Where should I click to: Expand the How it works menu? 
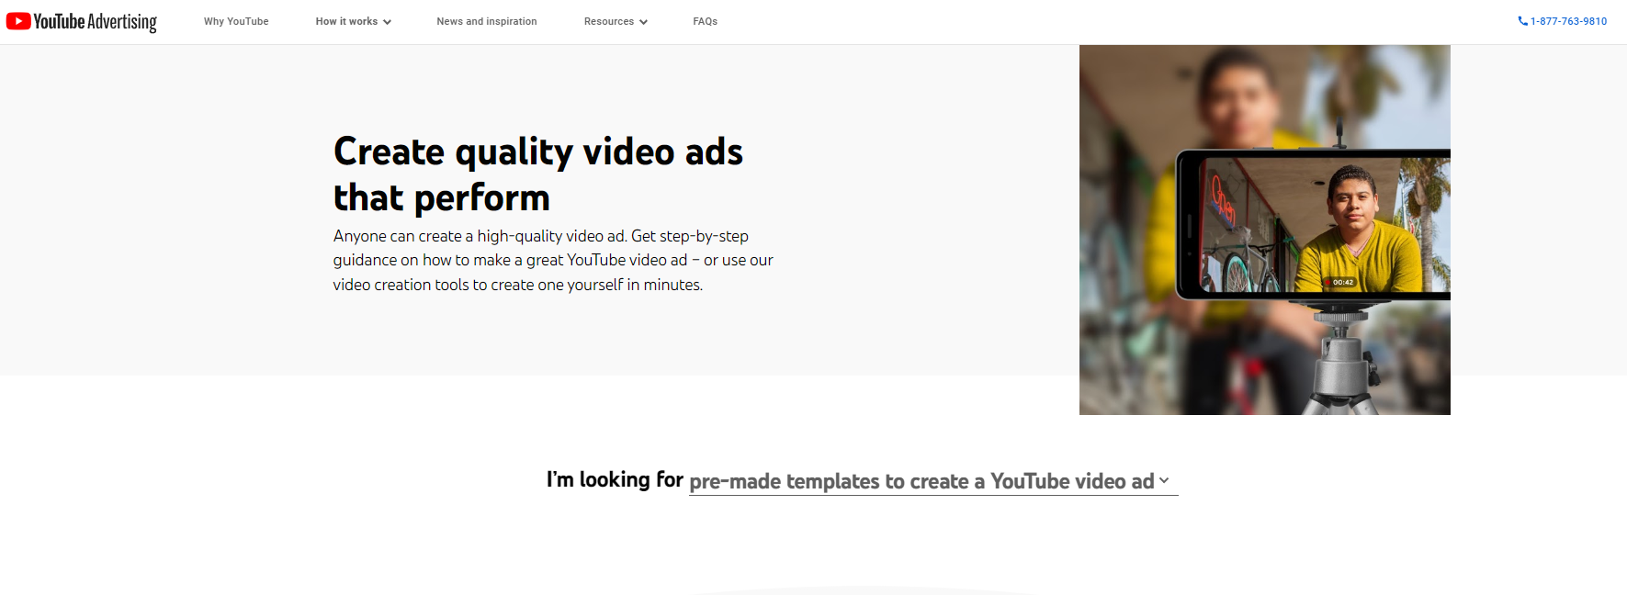(x=353, y=21)
